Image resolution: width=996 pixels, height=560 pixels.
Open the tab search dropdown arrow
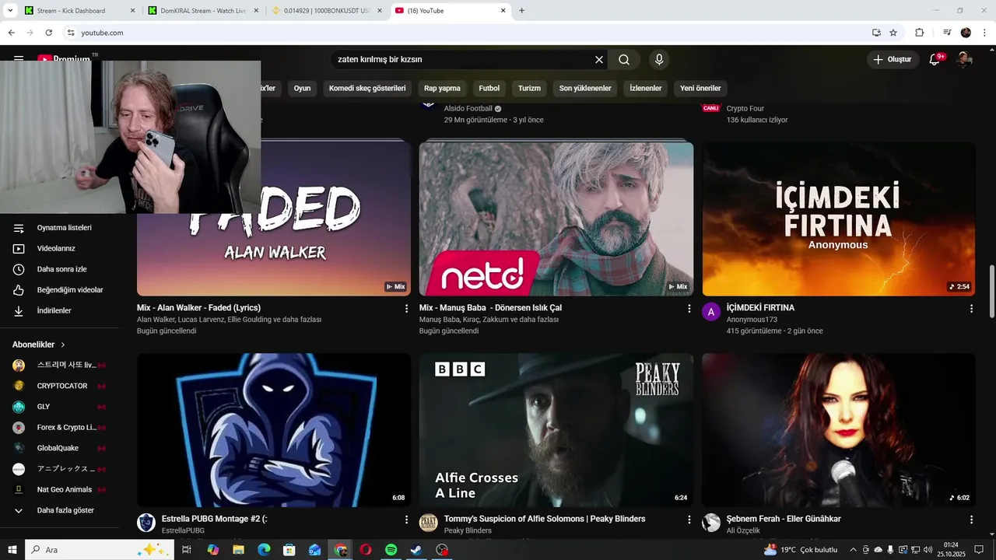(x=10, y=10)
